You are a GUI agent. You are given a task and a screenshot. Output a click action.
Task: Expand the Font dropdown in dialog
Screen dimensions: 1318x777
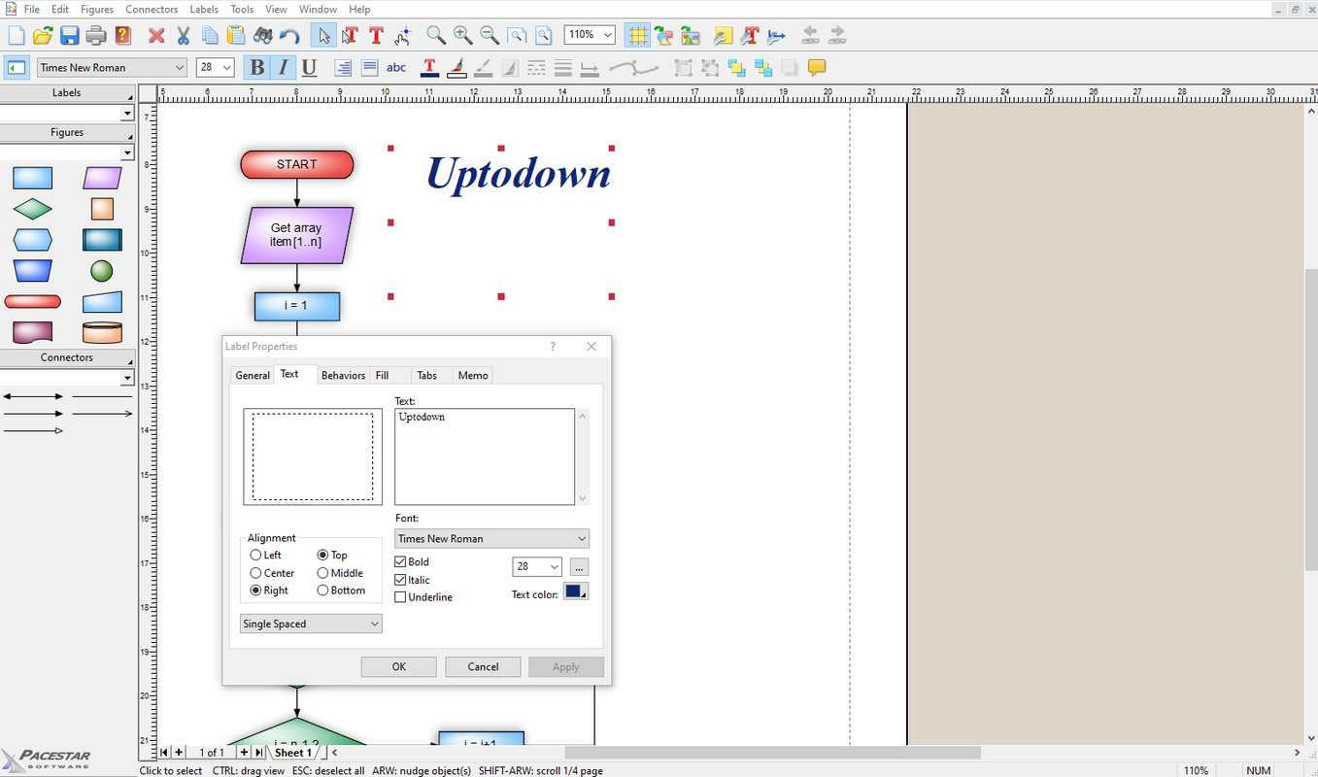point(491,539)
